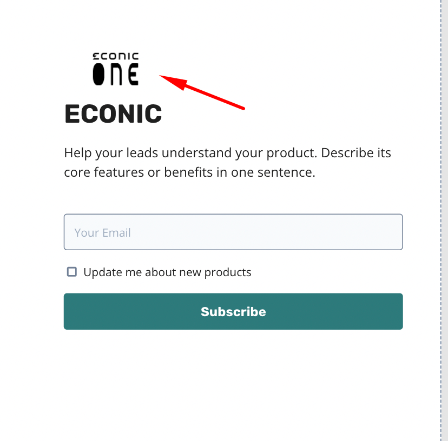448x441 pixels.
Task: Click the word 'products' in checkbox label
Action: coord(228,272)
